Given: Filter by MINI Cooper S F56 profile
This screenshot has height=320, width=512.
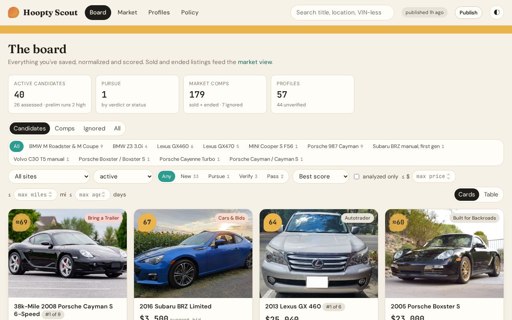Looking at the screenshot, I should coord(273,146).
